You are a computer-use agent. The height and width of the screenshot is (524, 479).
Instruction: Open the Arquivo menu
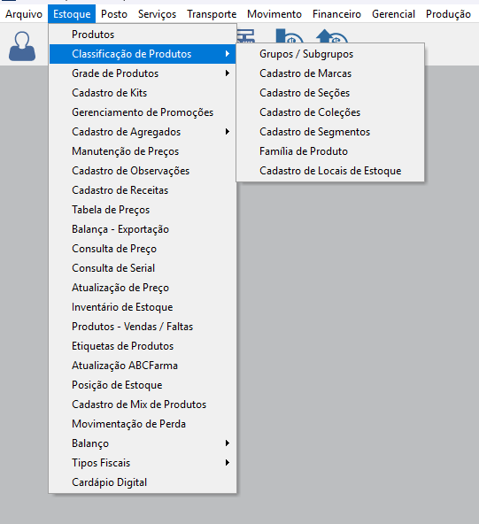[x=24, y=14]
